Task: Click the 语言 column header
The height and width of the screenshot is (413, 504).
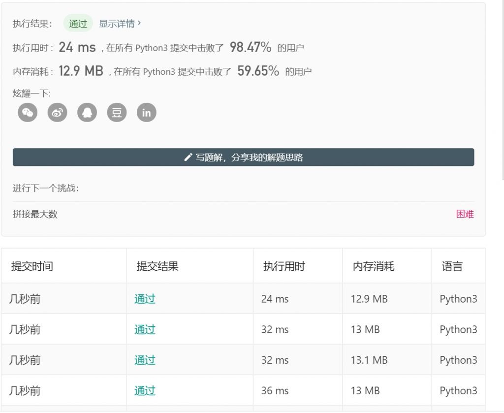Action: (x=452, y=266)
